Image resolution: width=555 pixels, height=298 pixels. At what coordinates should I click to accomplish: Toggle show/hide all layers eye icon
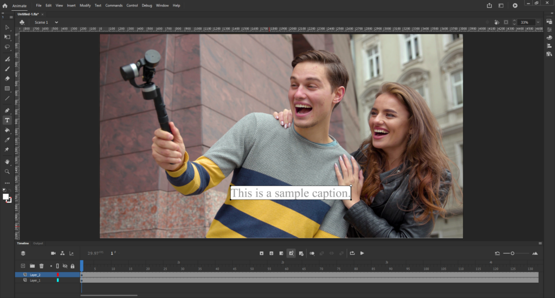[x=65, y=266]
